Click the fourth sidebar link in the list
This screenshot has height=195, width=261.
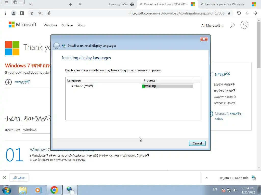coord(225,103)
